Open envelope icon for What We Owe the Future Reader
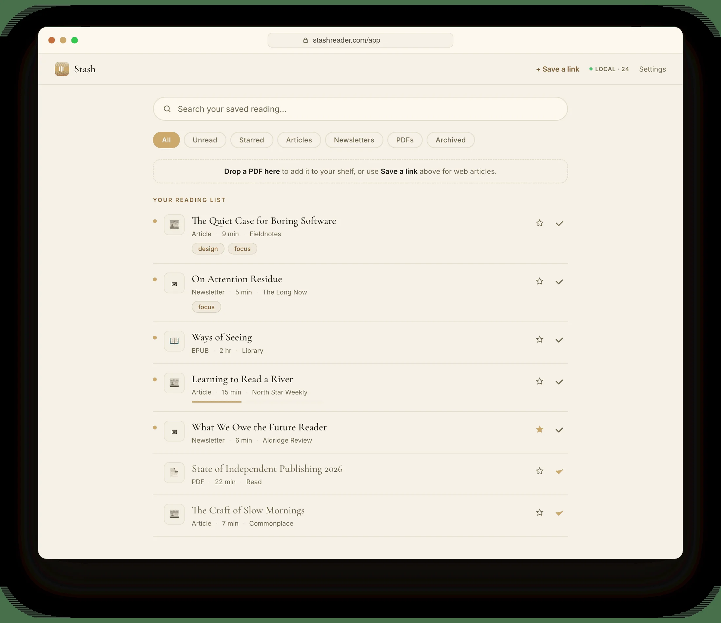This screenshot has height=623, width=721. [174, 431]
